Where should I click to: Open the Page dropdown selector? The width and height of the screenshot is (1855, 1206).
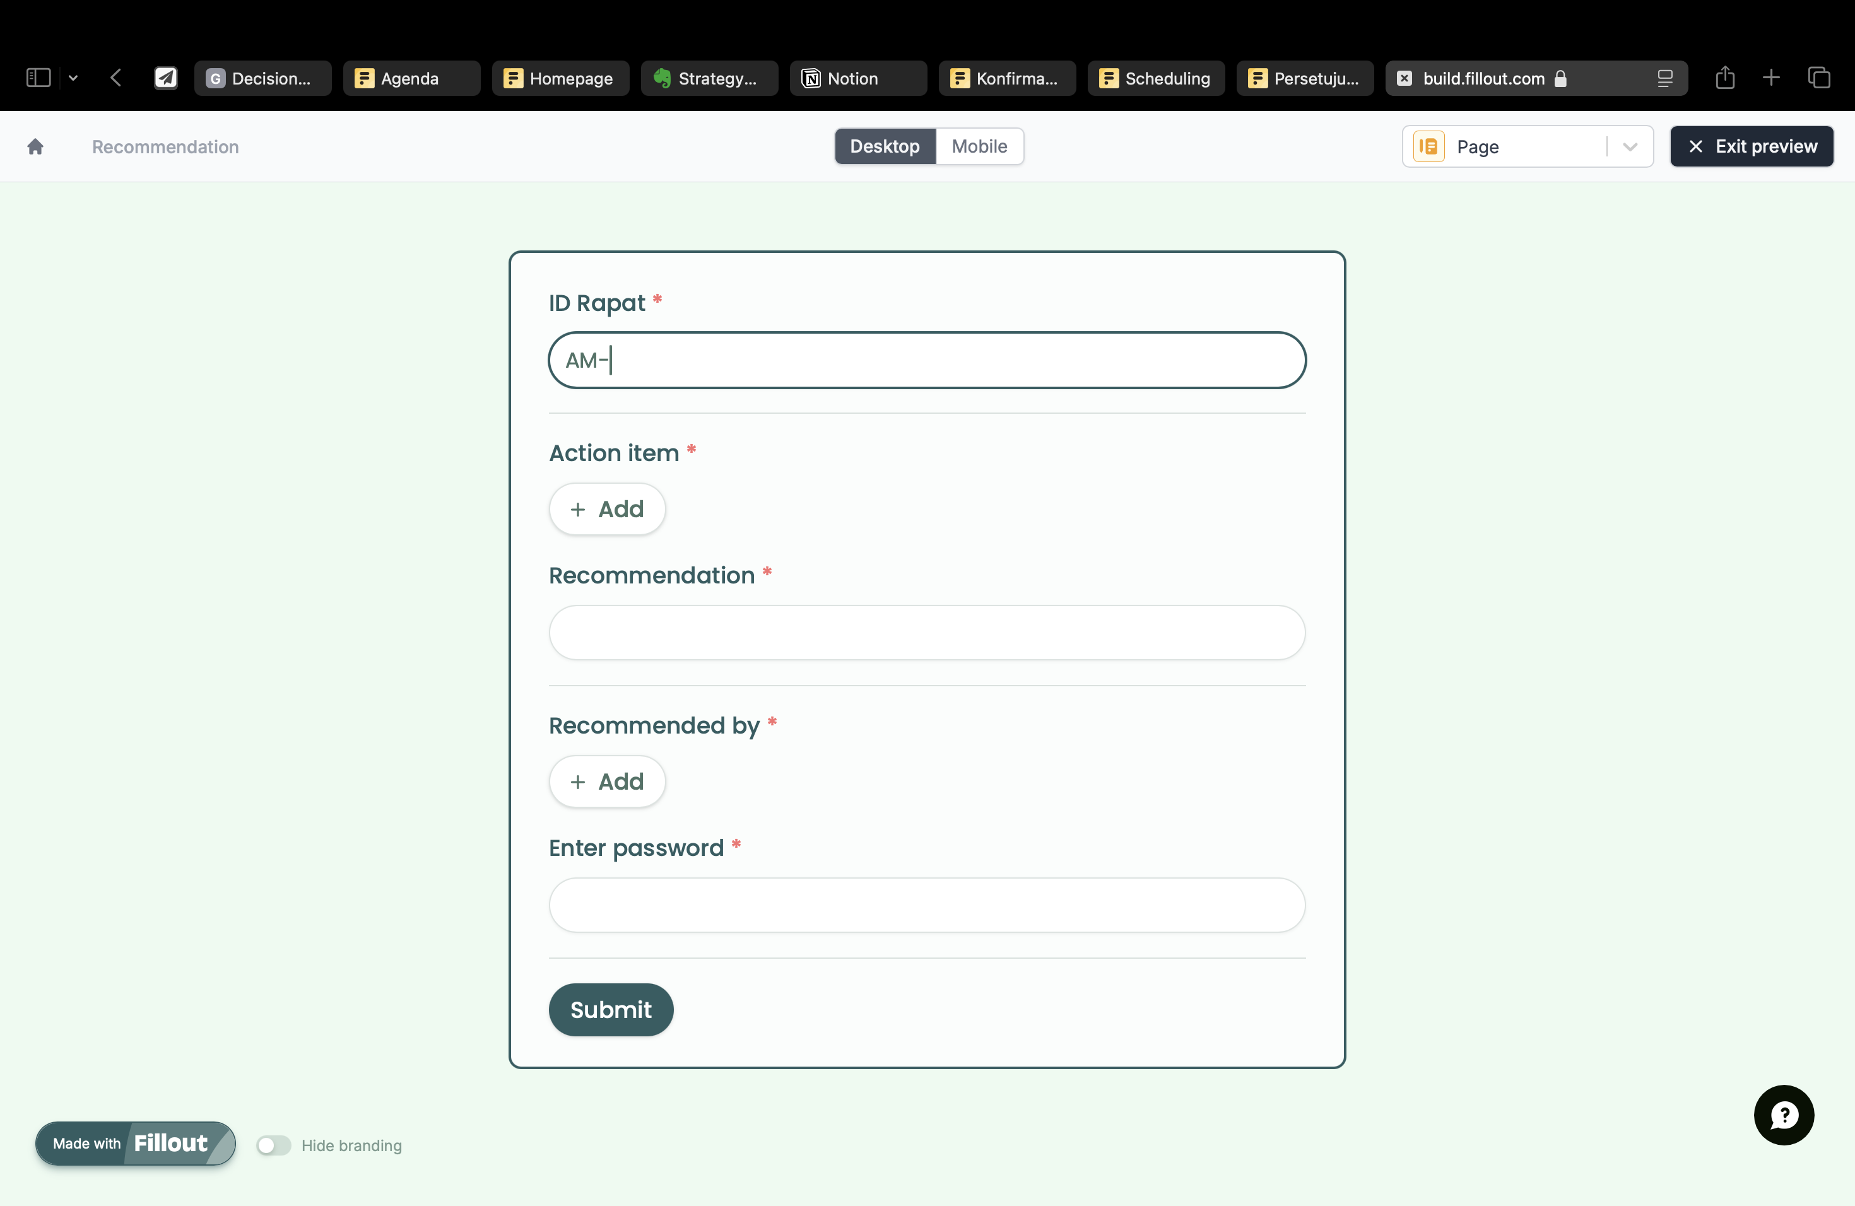pyautogui.click(x=1528, y=146)
